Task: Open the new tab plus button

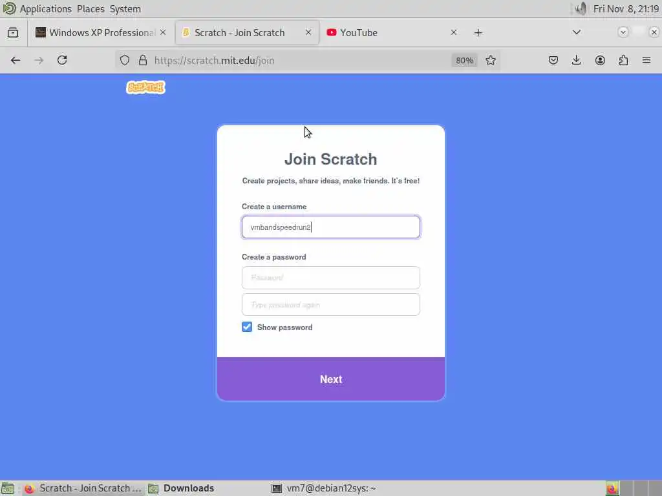Action: tap(478, 32)
